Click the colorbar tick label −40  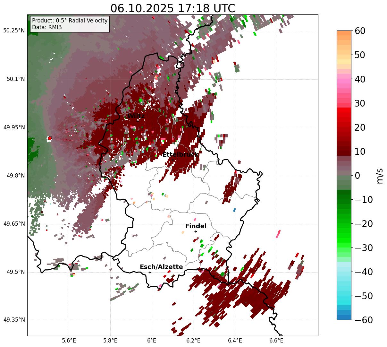[364, 272]
